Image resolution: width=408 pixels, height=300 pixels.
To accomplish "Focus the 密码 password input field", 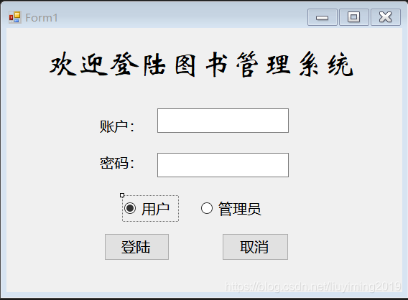I will pyautogui.click(x=223, y=165).
